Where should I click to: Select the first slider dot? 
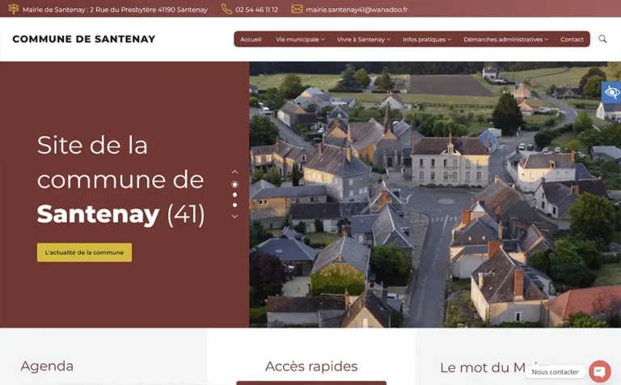pos(234,184)
